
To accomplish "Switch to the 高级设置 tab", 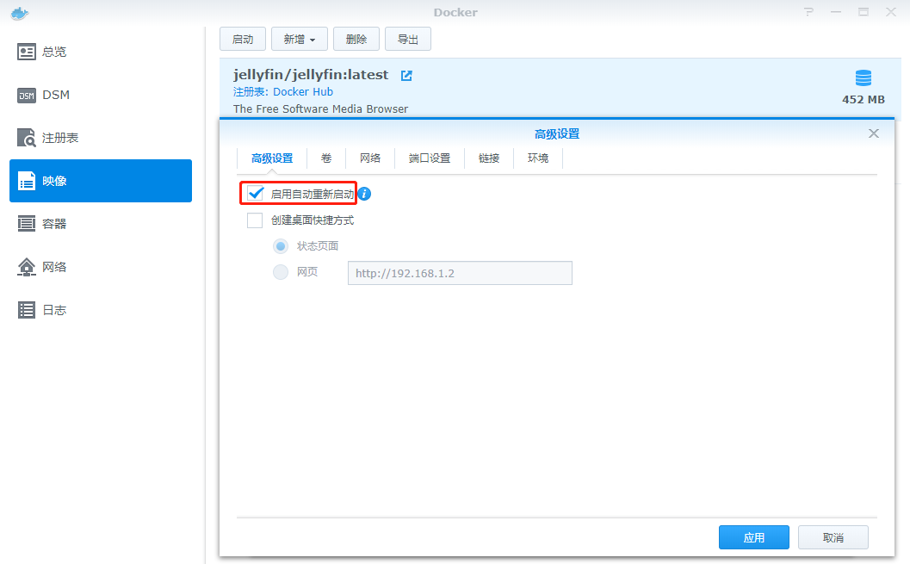I will coord(272,158).
